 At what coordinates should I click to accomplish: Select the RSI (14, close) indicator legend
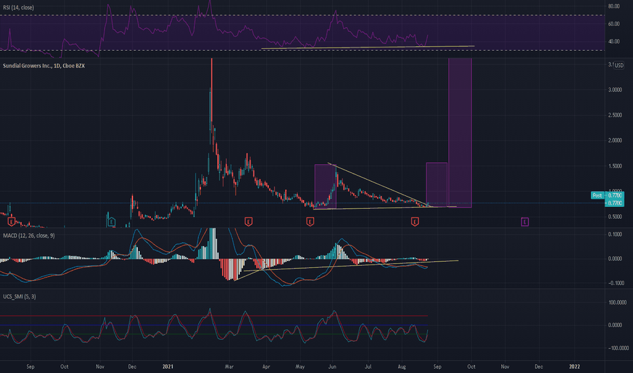pos(18,7)
